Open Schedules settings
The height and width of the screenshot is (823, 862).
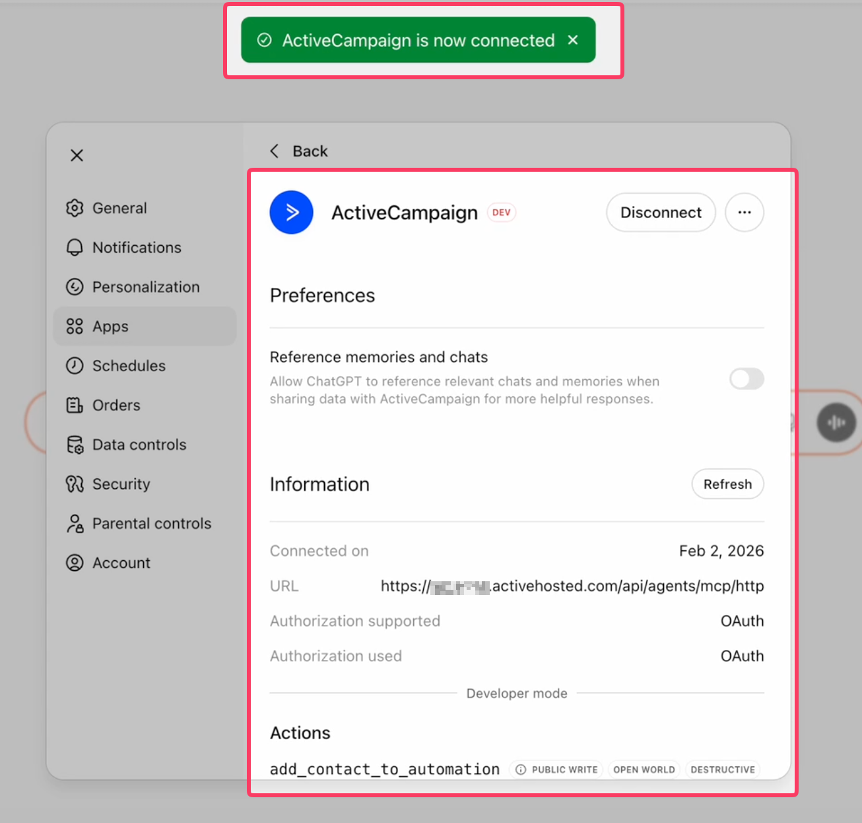[145, 366]
